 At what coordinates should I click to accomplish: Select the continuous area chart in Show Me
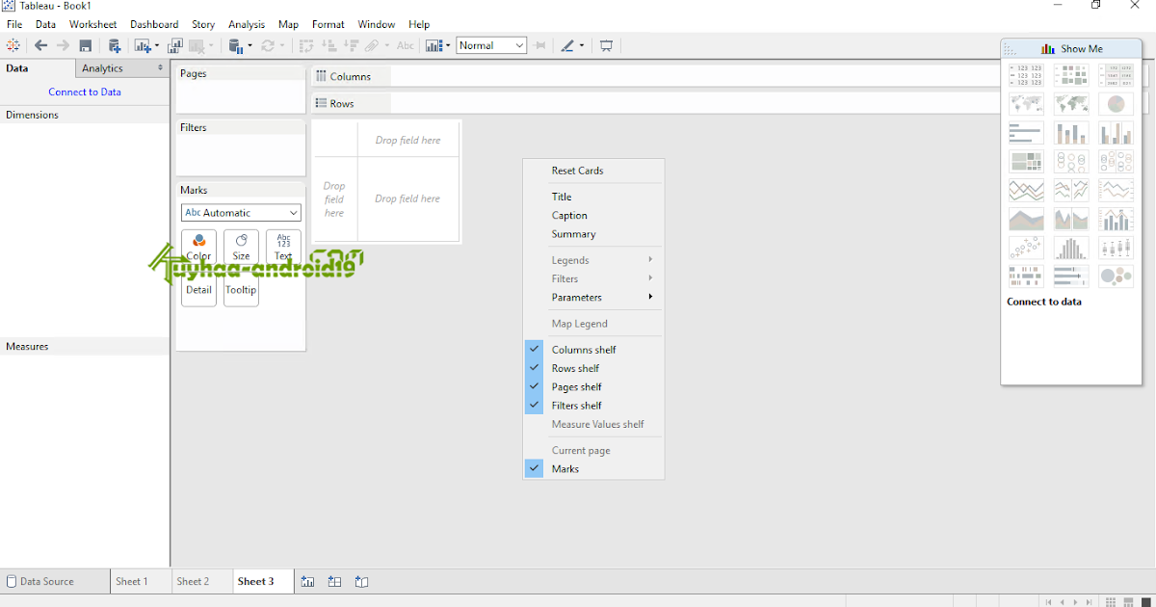tap(1026, 219)
